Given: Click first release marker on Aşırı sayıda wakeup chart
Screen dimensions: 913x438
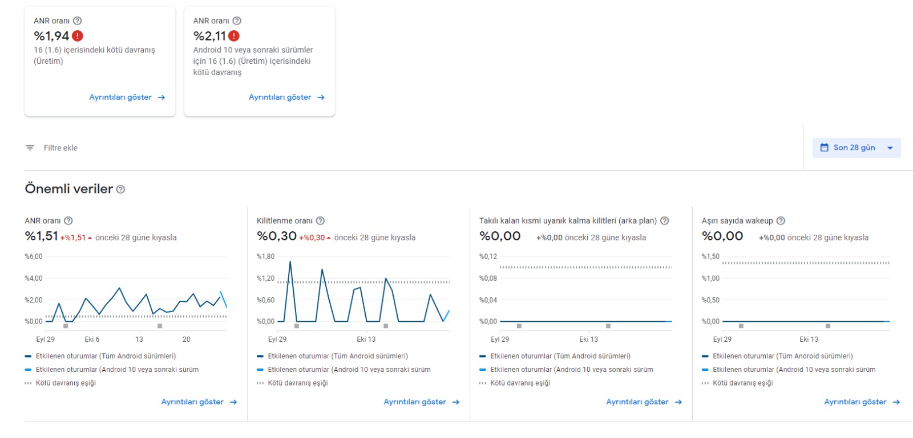Looking at the screenshot, I should pos(741,326).
